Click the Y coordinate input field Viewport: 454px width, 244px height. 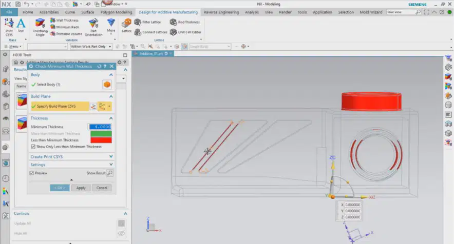pyautogui.click(x=352, y=211)
